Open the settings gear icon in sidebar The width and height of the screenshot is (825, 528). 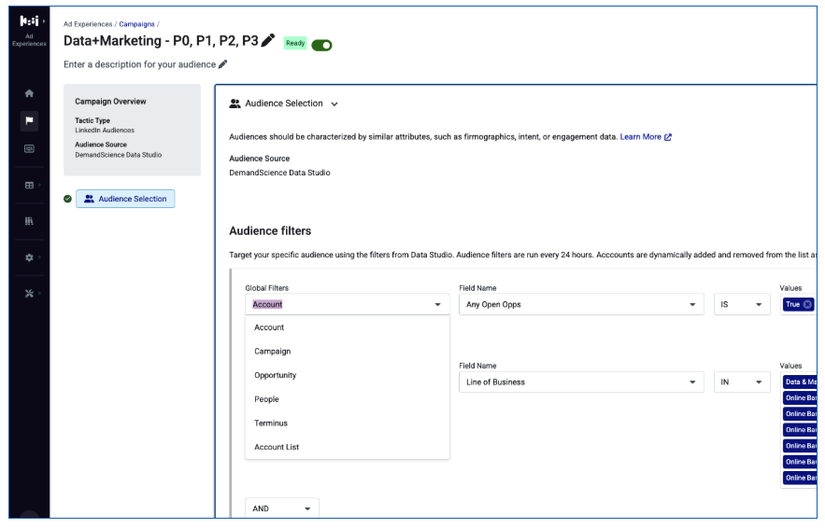pyautogui.click(x=29, y=257)
